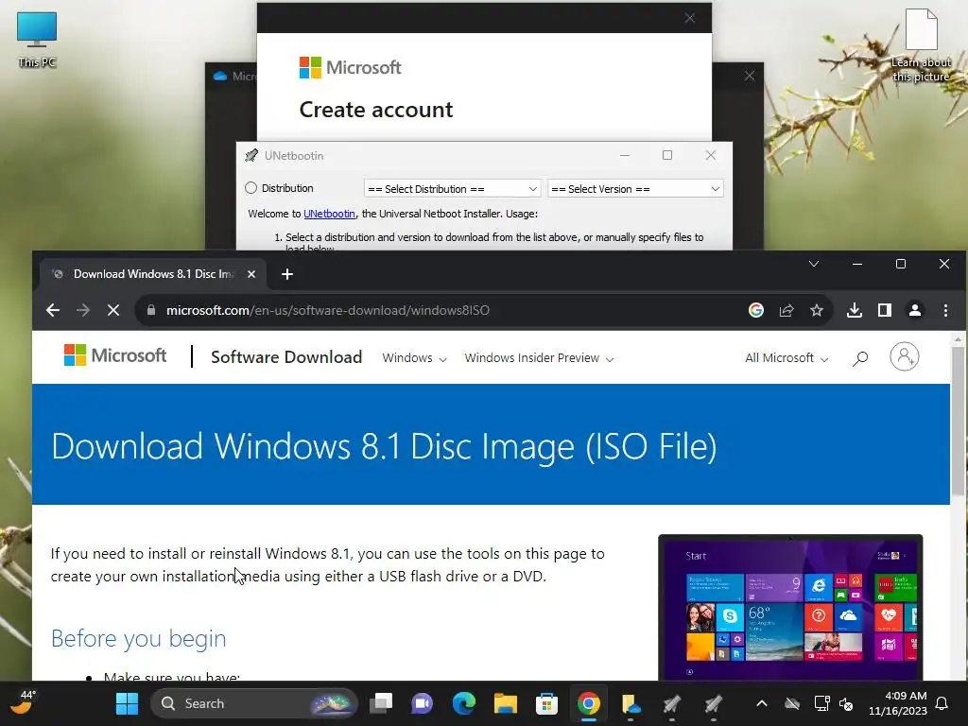This screenshot has width=968, height=726.
Task: Open Windows Start menu
Action: click(128, 703)
